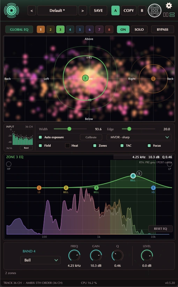Select the A state button
The height and width of the screenshot is (287, 178).
(116, 10)
